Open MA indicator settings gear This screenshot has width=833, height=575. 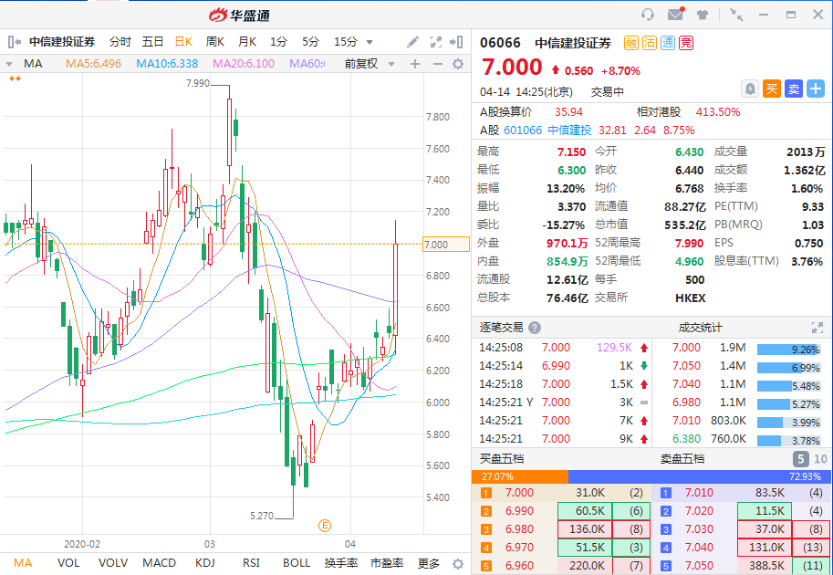(x=458, y=64)
